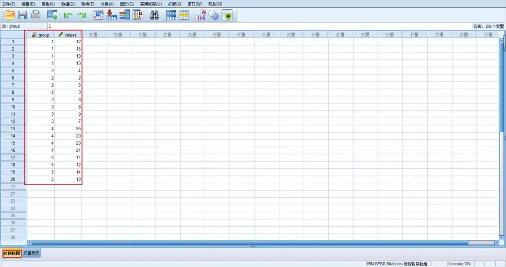This screenshot has height=267, width=506.
Task: Toggle Value labels with the A/1 icon
Action: pos(201,15)
